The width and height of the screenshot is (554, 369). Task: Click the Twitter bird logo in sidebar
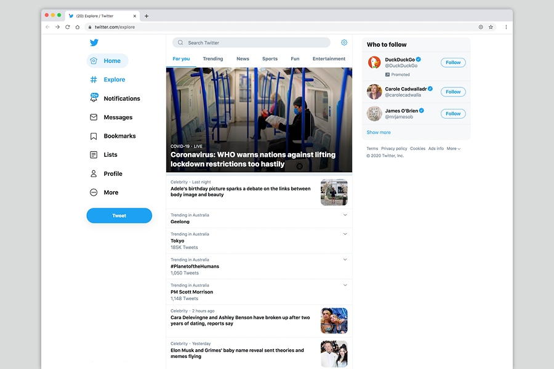[x=94, y=42]
